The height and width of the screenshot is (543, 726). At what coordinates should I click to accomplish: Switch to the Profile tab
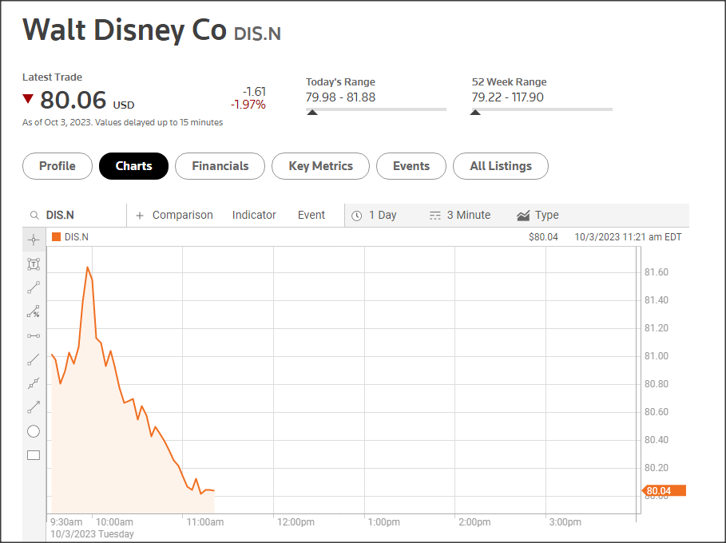58,166
